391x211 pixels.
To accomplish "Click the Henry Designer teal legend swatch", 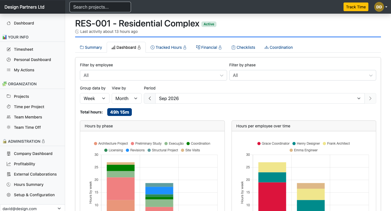I will (x=294, y=144).
